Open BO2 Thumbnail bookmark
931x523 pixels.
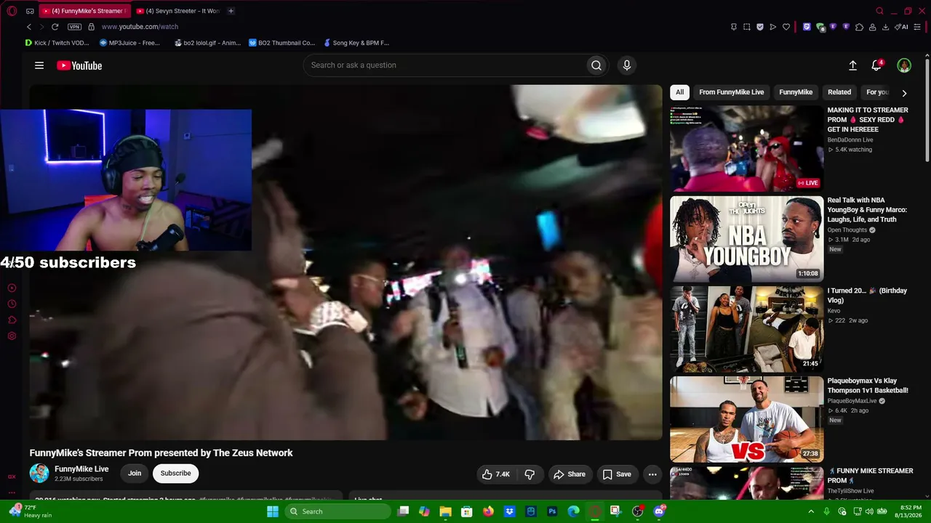coord(281,43)
